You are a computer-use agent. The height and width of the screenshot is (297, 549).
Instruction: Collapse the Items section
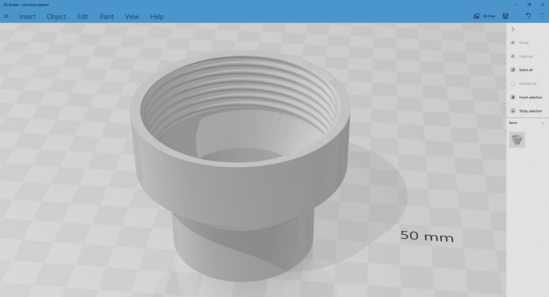coord(542,123)
